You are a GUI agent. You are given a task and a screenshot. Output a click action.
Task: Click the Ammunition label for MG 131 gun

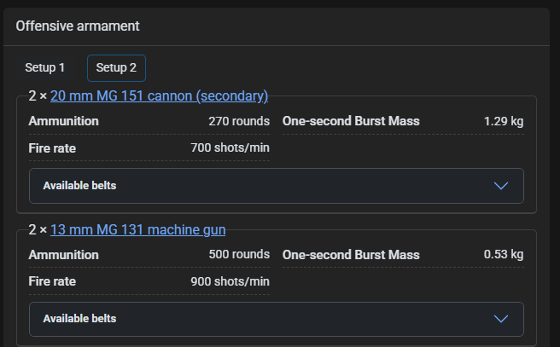tap(64, 254)
